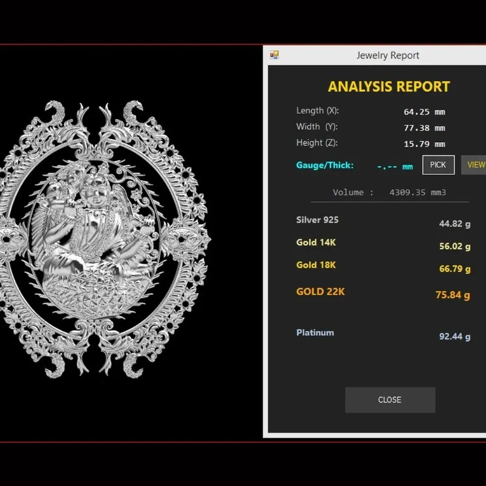
Task: Select the Gold 14K weight row
Action: point(383,245)
